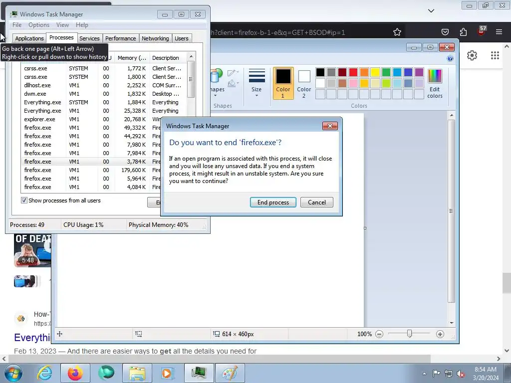This screenshot has width=511, height=383.
Task: Open the Firefox Extensions puzzle icon
Action: pyautogui.click(x=463, y=32)
